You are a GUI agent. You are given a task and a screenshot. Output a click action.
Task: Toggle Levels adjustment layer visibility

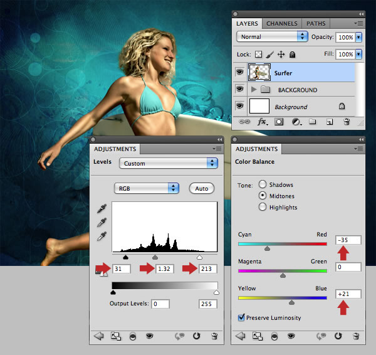(x=149, y=336)
